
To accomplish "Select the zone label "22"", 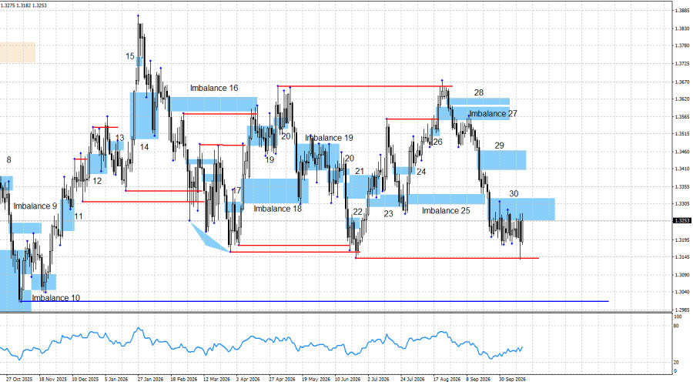I will pos(357,212).
